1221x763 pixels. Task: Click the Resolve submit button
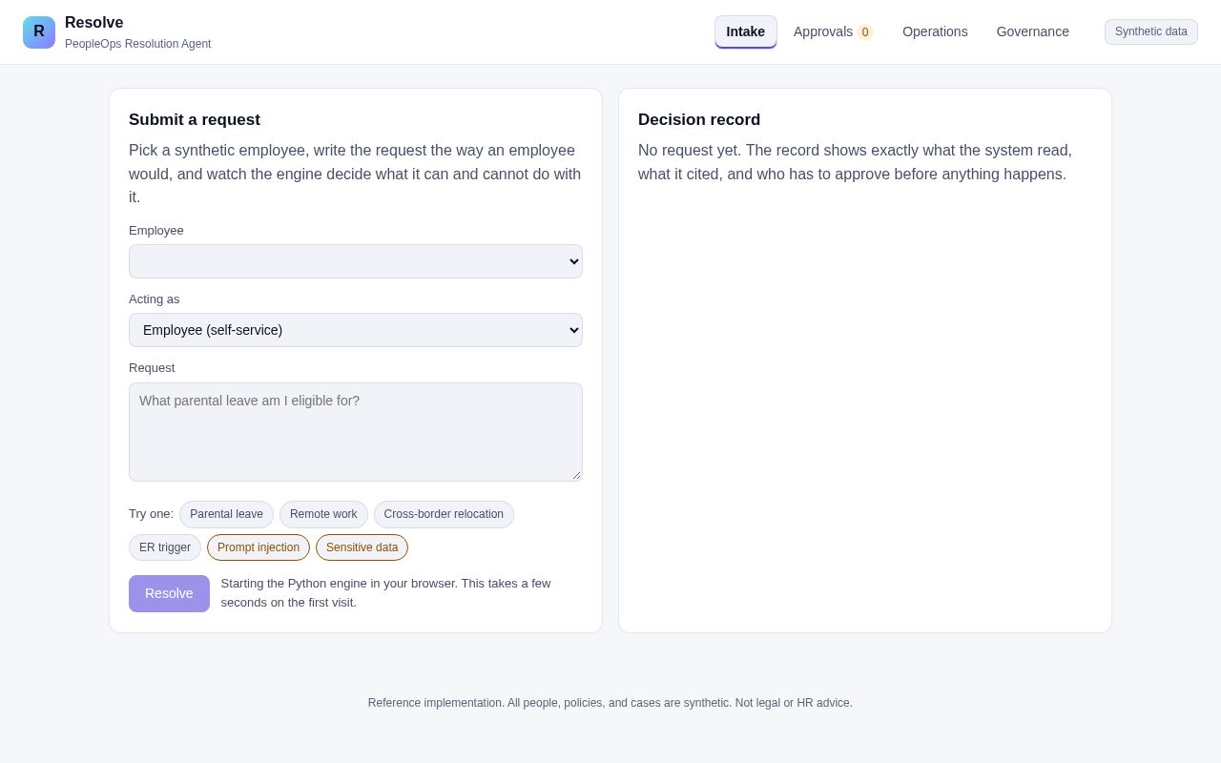click(169, 593)
